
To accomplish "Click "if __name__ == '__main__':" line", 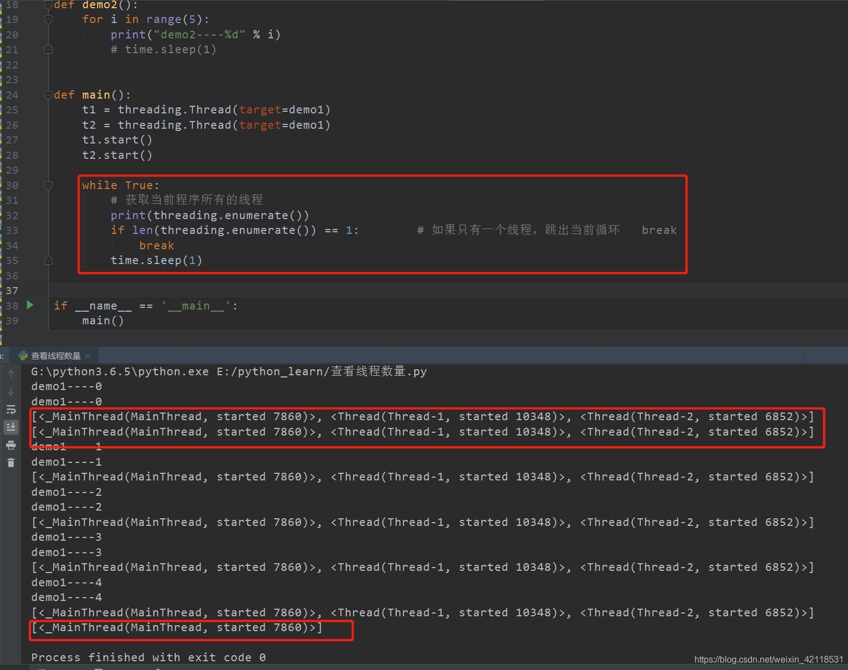I will coord(146,306).
